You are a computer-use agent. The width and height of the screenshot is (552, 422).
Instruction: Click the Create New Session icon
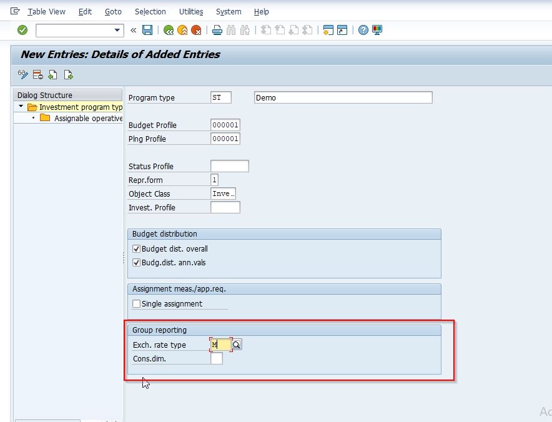pyautogui.click(x=328, y=30)
